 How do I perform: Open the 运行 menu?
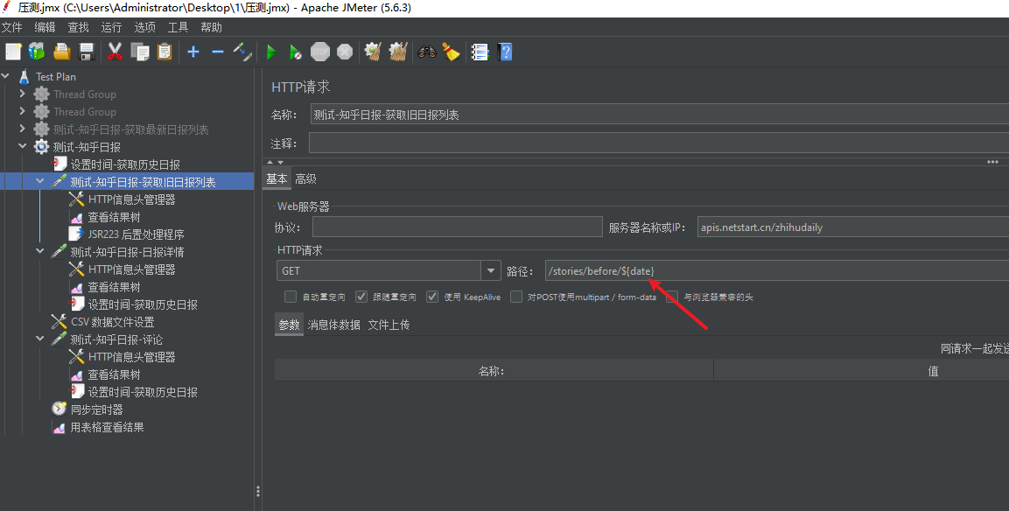coord(111,27)
